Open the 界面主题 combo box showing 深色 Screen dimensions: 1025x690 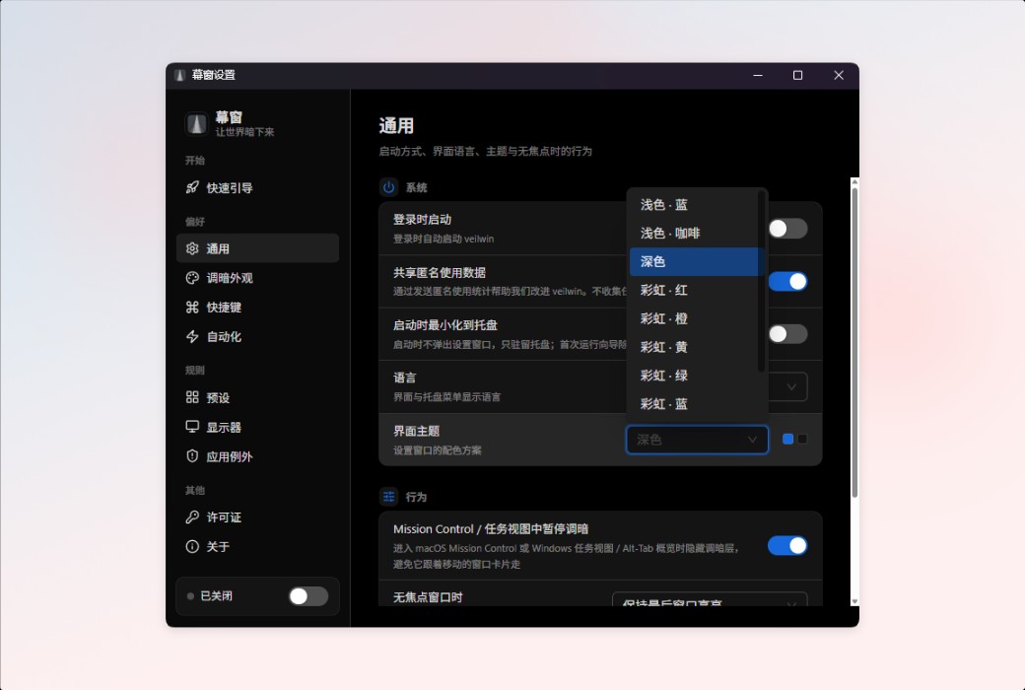pyautogui.click(x=697, y=440)
